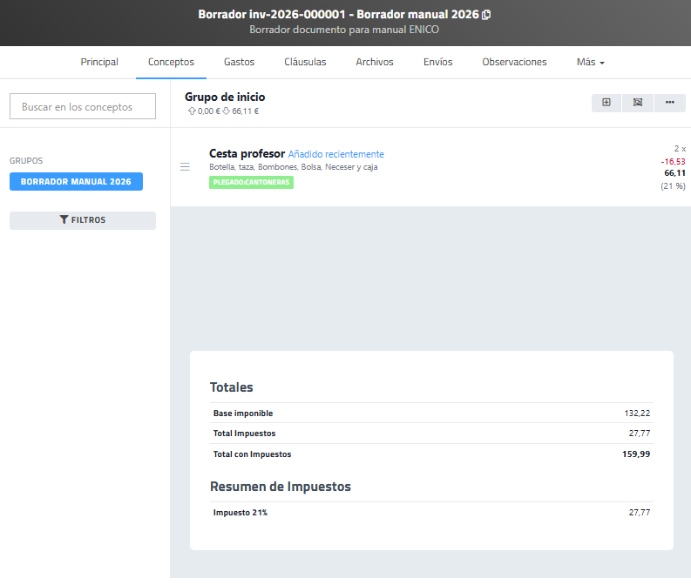
Task: Open the Envíos tab
Action: pyautogui.click(x=437, y=63)
